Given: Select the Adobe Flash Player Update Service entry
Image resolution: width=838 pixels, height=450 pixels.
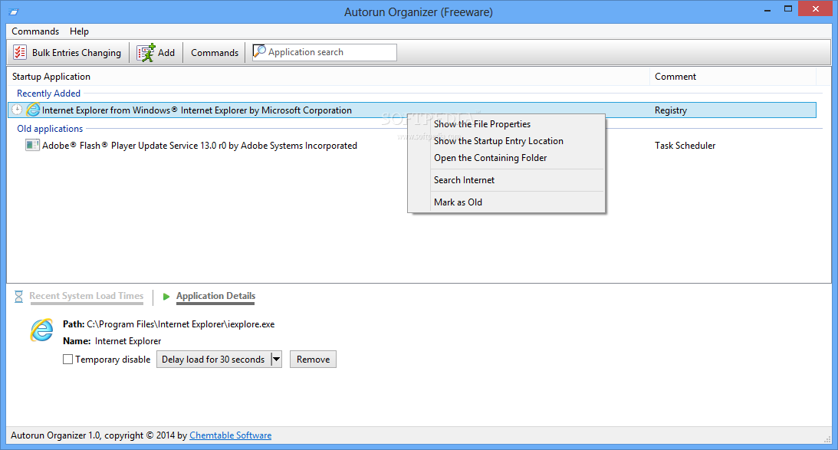Looking at the screenshot, I should [199, 146].
